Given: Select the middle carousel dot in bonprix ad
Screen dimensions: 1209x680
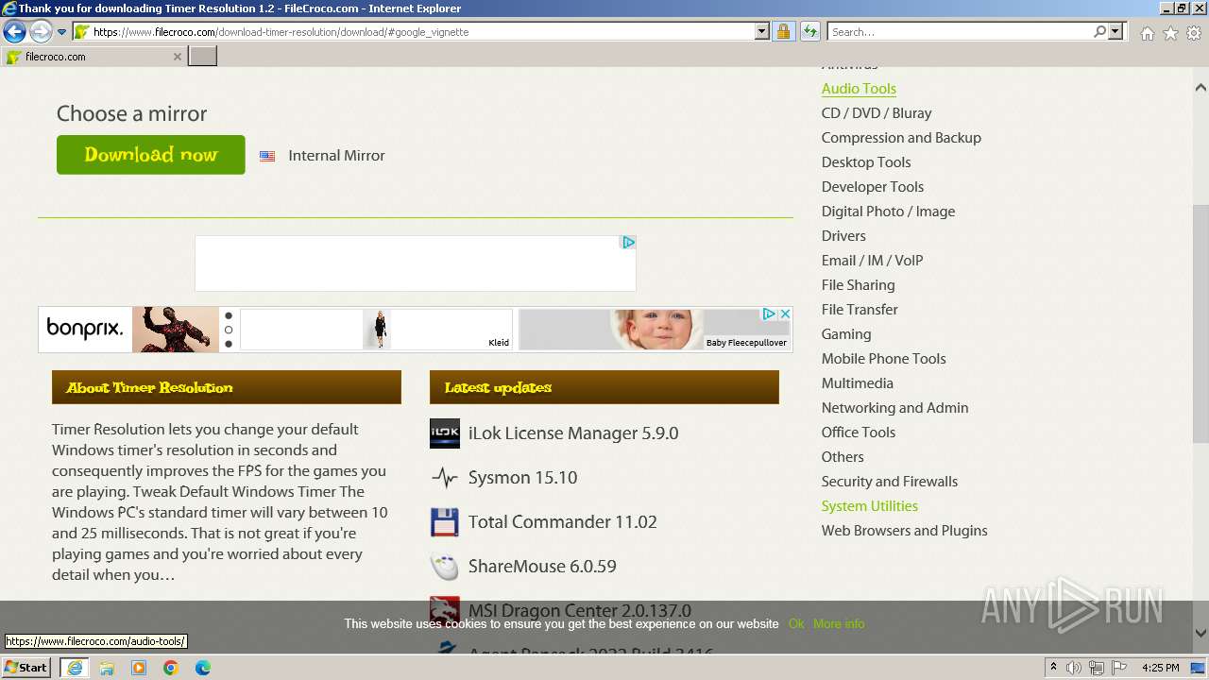Looking at the screenshot, I should pos(229,330).
